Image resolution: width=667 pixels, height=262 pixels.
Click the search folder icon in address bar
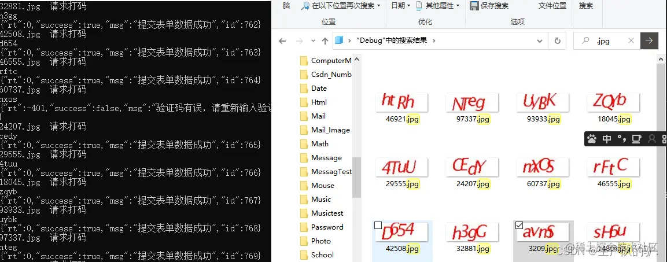(x=339, y=41)
